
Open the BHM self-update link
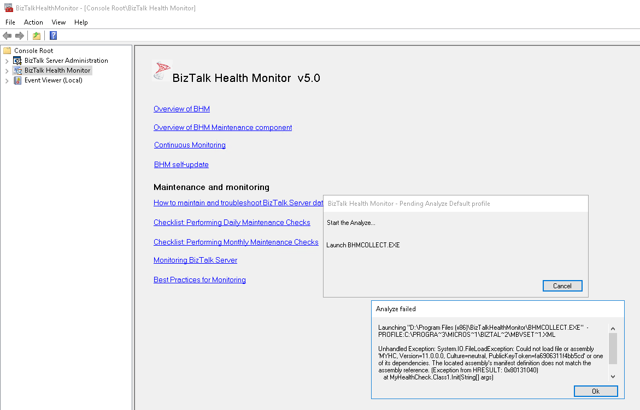pyautogui.click(x=181, y=165)
